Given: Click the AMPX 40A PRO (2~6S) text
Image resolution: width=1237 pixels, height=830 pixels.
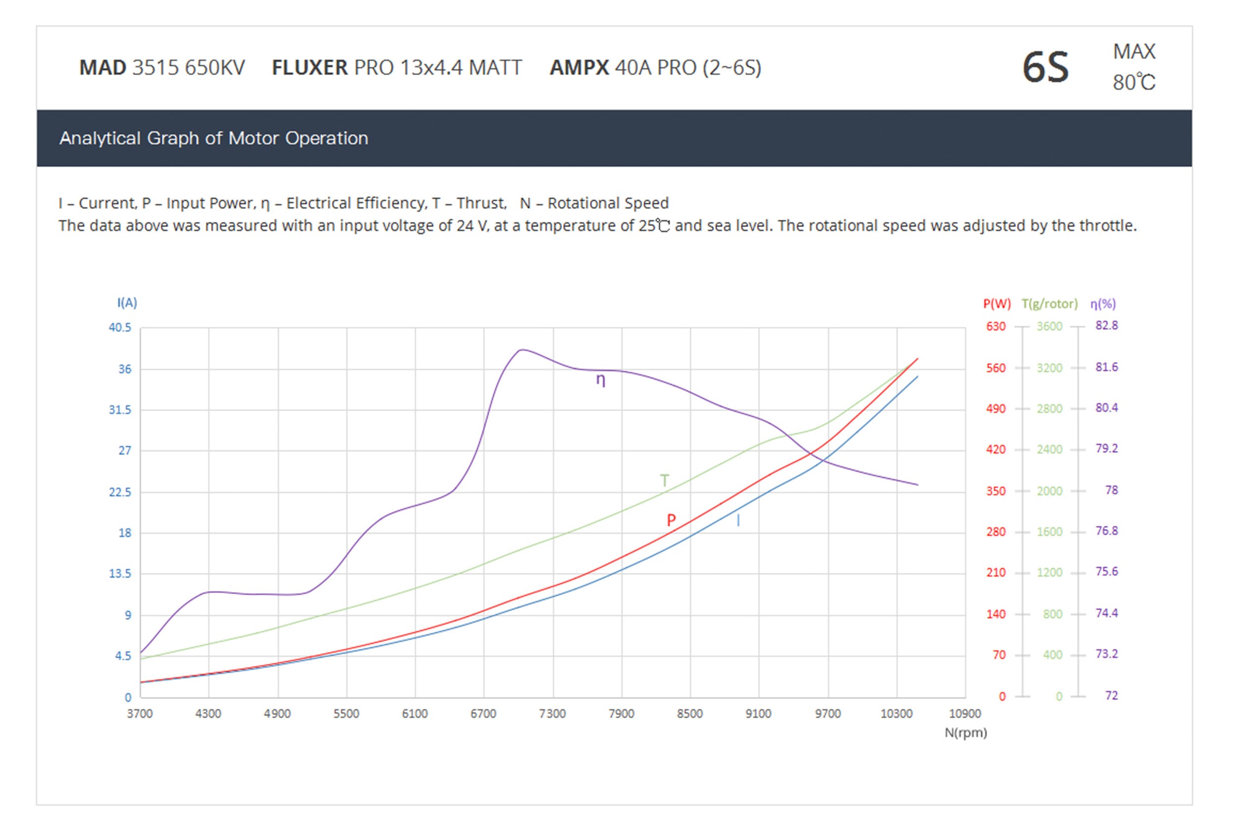Looking at the screenshot, I should pyautogui.click(x=655, y=68).
